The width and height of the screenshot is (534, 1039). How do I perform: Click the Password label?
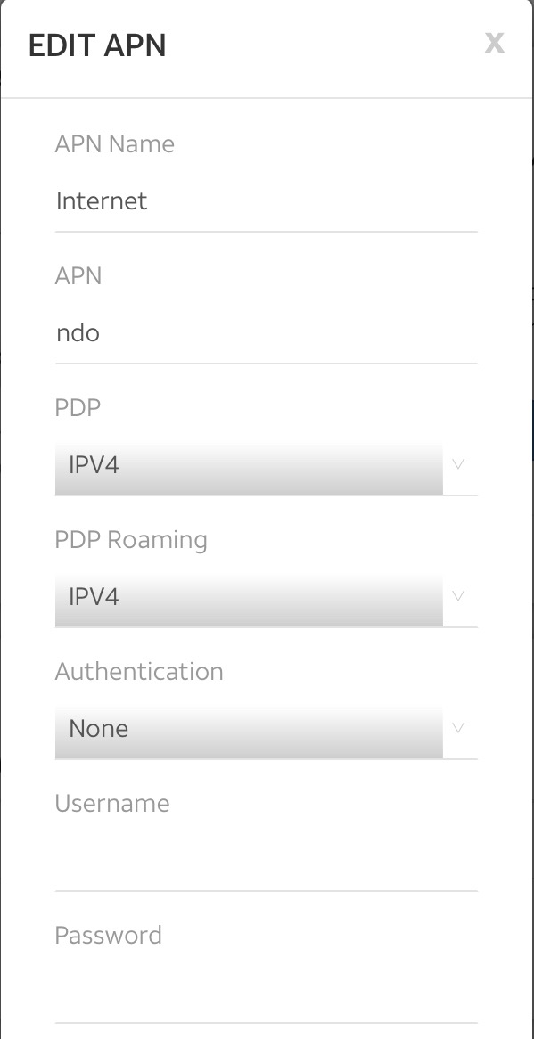109,935
